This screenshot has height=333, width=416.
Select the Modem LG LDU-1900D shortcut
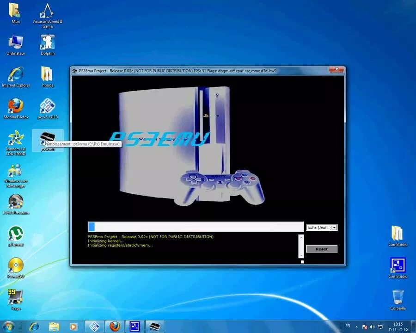pos(16,143)
